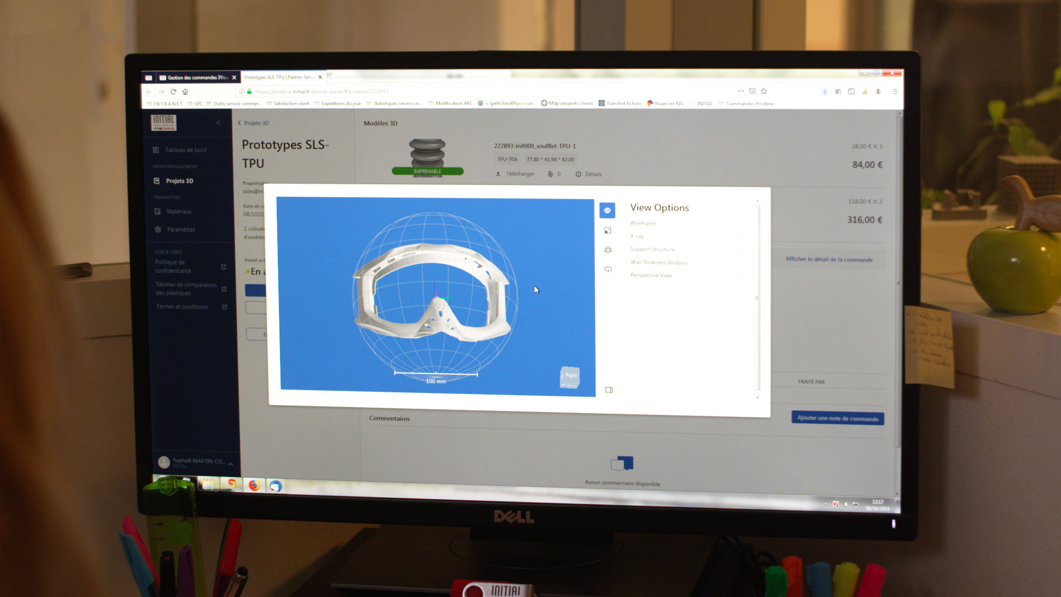Open page actions three-dots icon
The image size is (1061, 597).
[x=740, y=91]
